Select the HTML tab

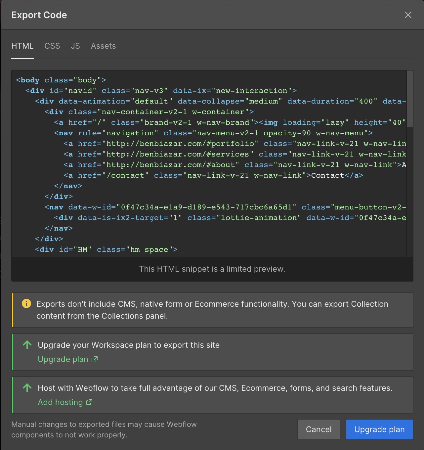[22, 46]
